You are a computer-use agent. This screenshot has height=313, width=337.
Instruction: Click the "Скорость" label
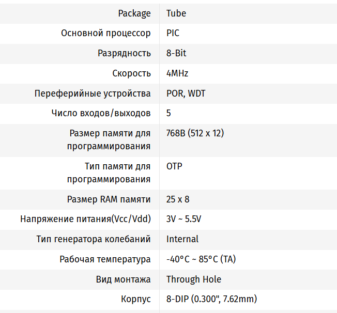(x=132, y=73)
